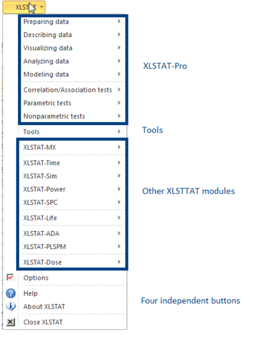268x346 pixels.
Task: Open the Preparing data submenu
Action: (x=72, y=22)
